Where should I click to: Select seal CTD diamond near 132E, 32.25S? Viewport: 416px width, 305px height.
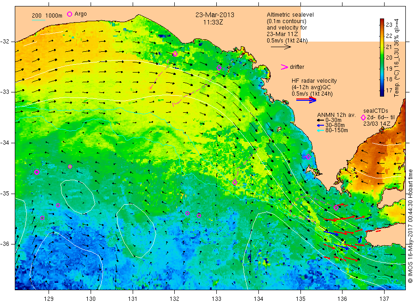click(x=175, y=54)
